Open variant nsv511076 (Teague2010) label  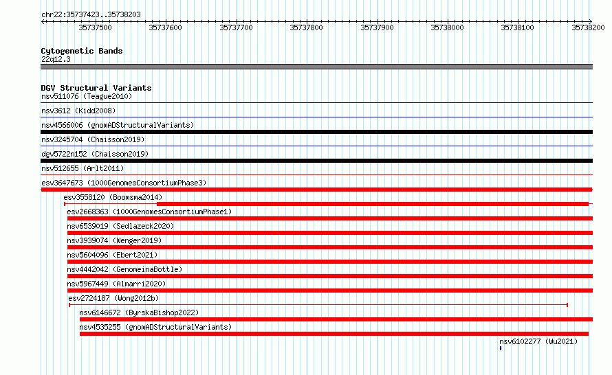(x=87, y=96)
